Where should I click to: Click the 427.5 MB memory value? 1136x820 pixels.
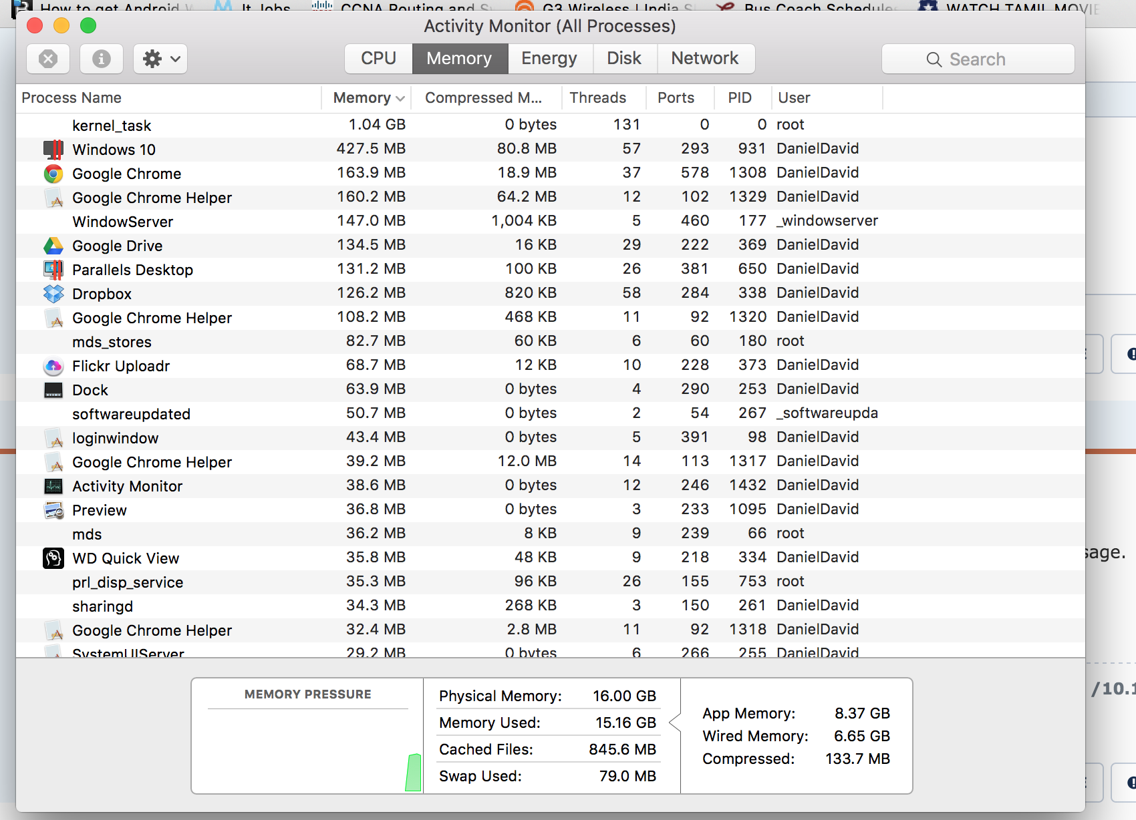(x=371, y=148)
